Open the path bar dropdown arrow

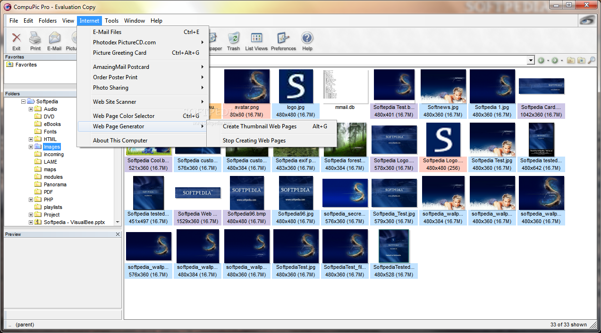click(531, 60)
